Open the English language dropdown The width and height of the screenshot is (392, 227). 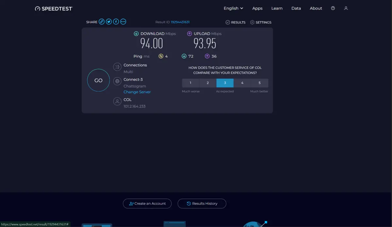tap(233, 8)
